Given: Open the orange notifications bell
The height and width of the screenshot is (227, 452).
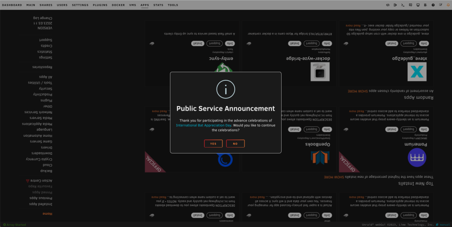Looking at the screenshot, I should (x=448, y=5).
